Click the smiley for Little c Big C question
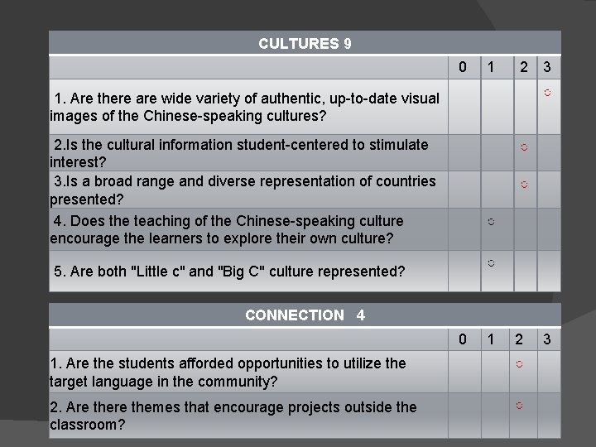The image size is (596, 447). (x=491, y=263)
